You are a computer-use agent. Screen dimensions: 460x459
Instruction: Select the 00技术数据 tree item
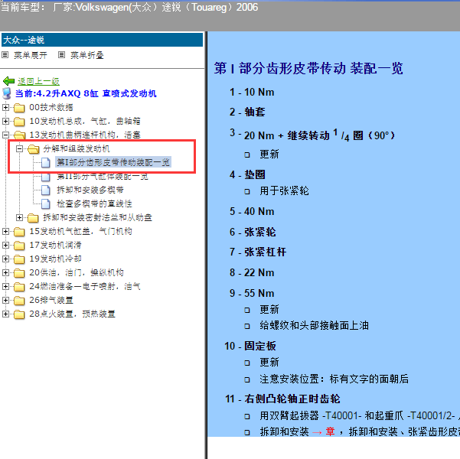tap(51, 107)
